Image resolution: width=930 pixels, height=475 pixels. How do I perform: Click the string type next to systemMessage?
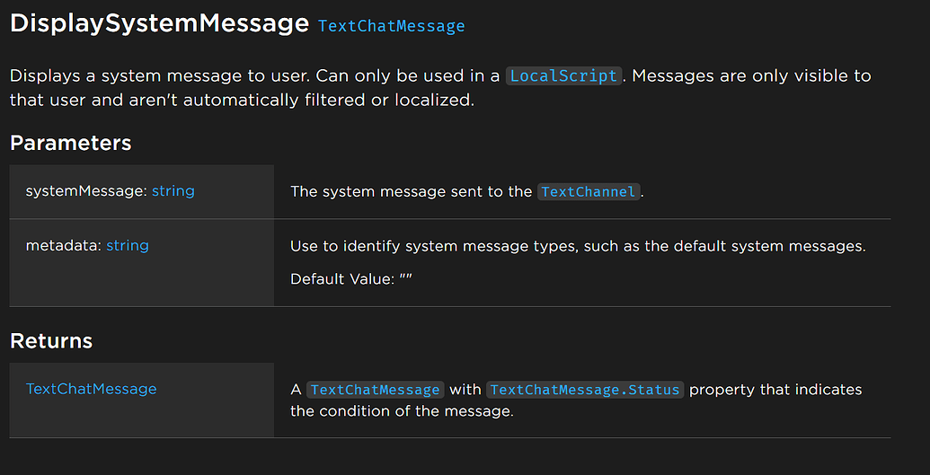[173, 191]
